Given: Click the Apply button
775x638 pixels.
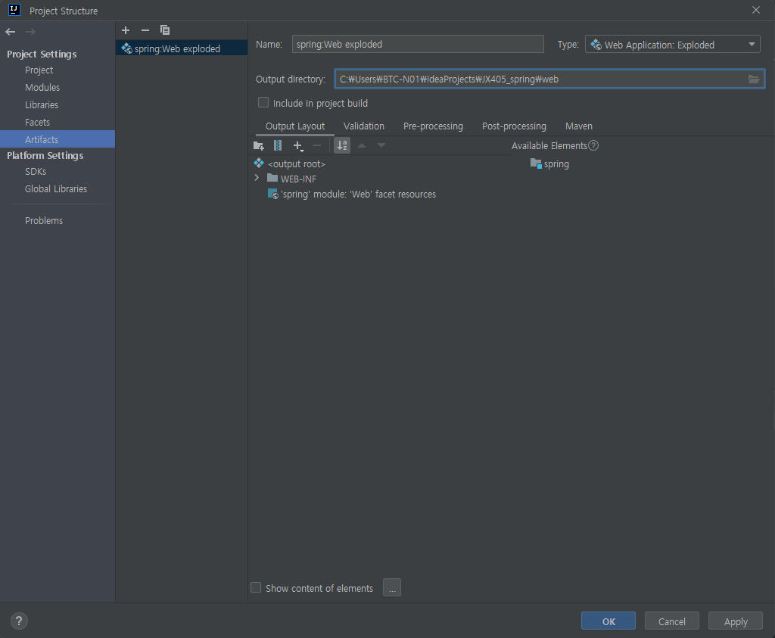Looking at the screenshot, I should point(736,621).
